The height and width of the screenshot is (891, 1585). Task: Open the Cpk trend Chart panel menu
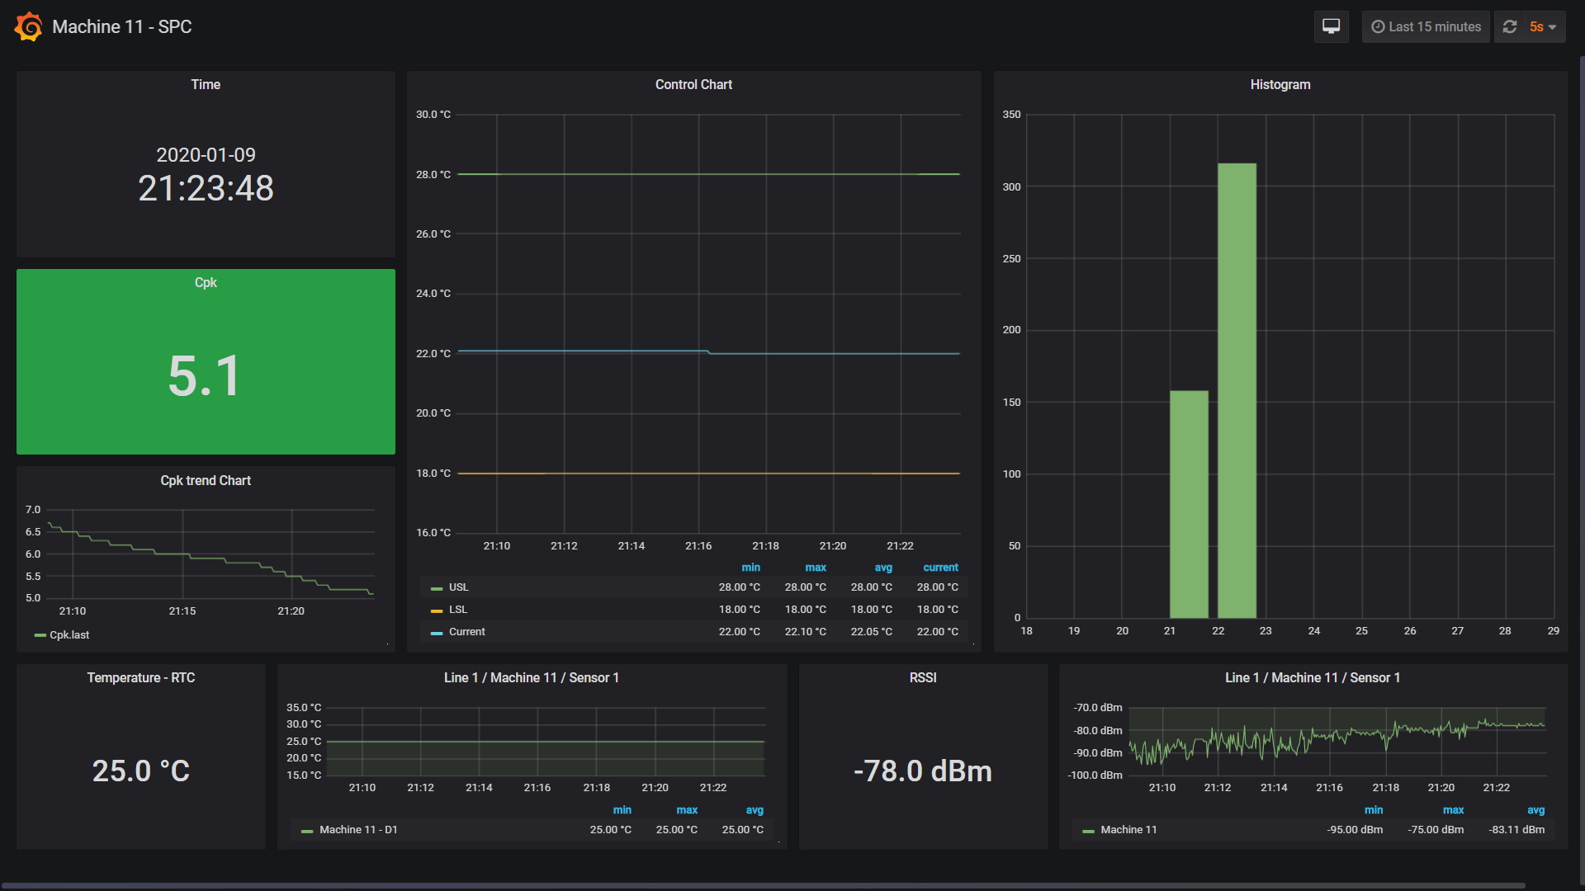(x=206, y=480)
